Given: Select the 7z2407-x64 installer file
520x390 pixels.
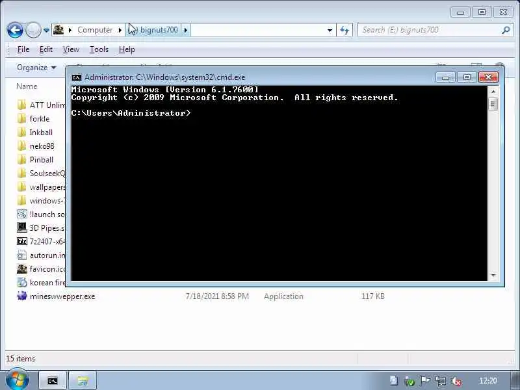Looking at the screenshot, I should click(x=41, y=241).
